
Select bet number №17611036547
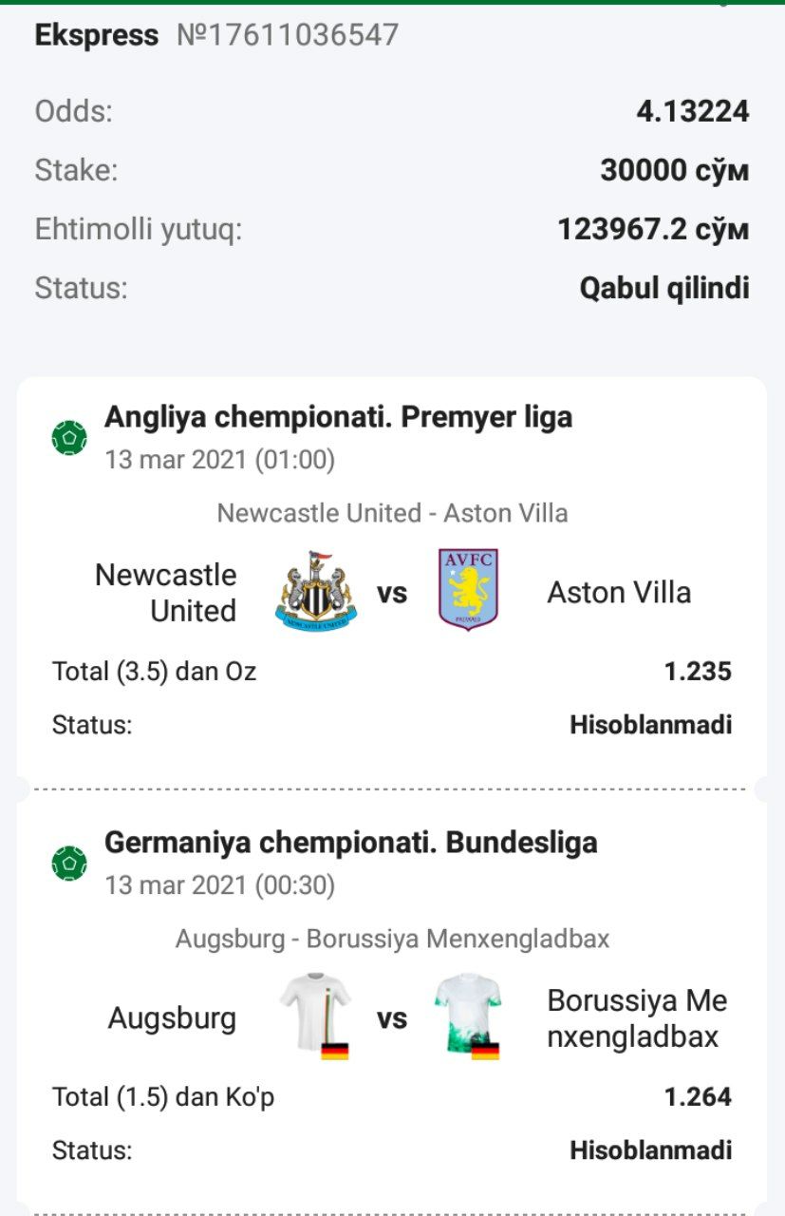click(x=288, y=35)
